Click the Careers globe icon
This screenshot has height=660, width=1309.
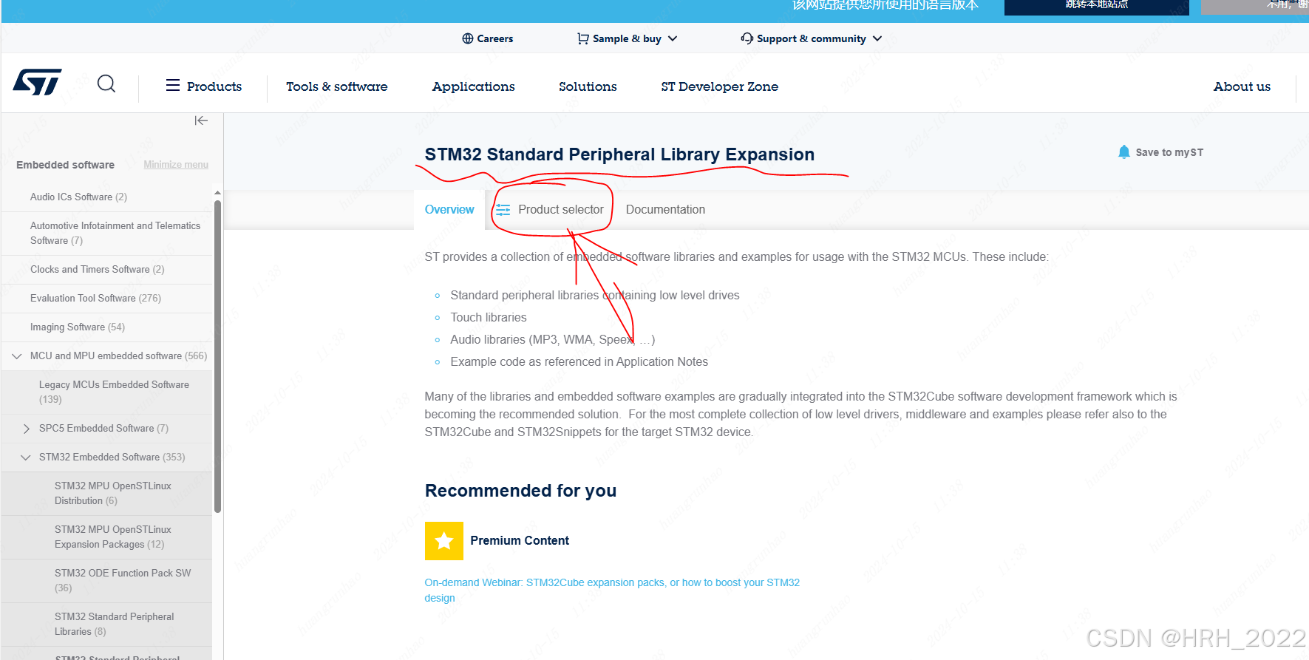(x=467, y=38)
